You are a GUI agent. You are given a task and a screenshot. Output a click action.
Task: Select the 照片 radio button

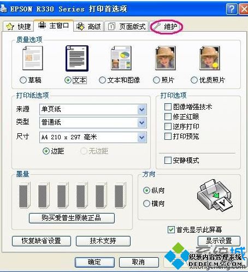[156, 80]
